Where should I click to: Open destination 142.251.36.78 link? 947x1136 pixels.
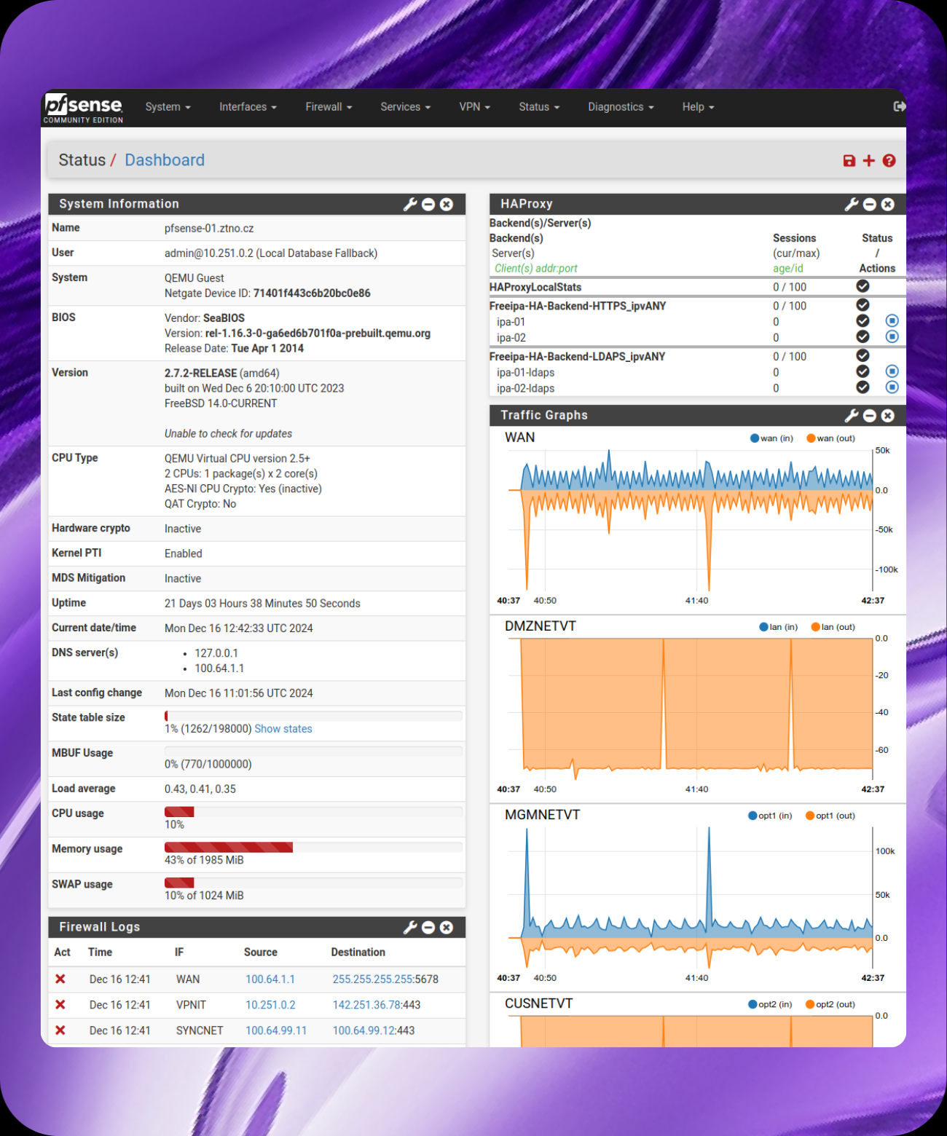click(x=366, y=1005)
